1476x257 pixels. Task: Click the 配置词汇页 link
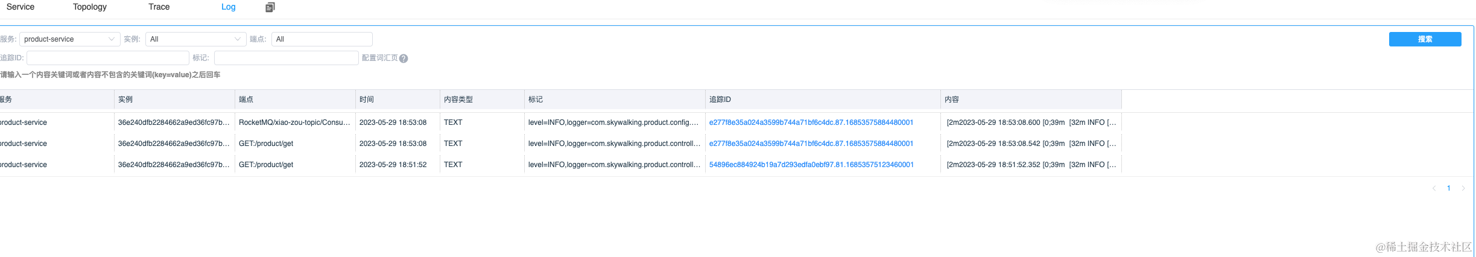point(379,58)
